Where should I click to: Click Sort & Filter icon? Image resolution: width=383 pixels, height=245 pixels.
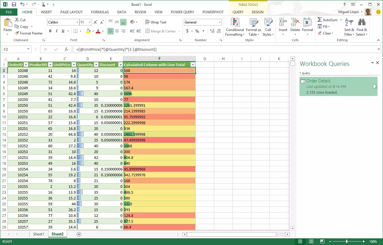(x=349, y=23)
